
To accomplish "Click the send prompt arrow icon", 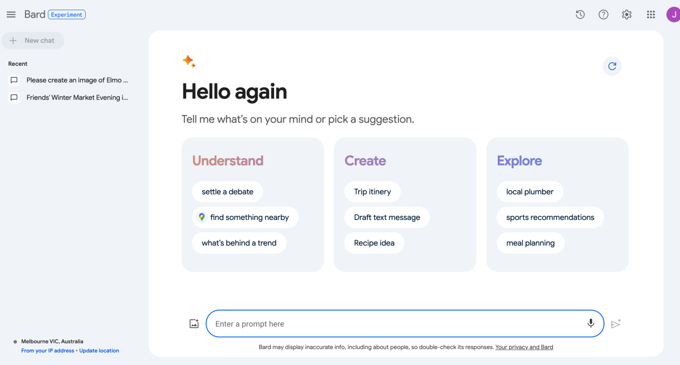I will (616, 324).
